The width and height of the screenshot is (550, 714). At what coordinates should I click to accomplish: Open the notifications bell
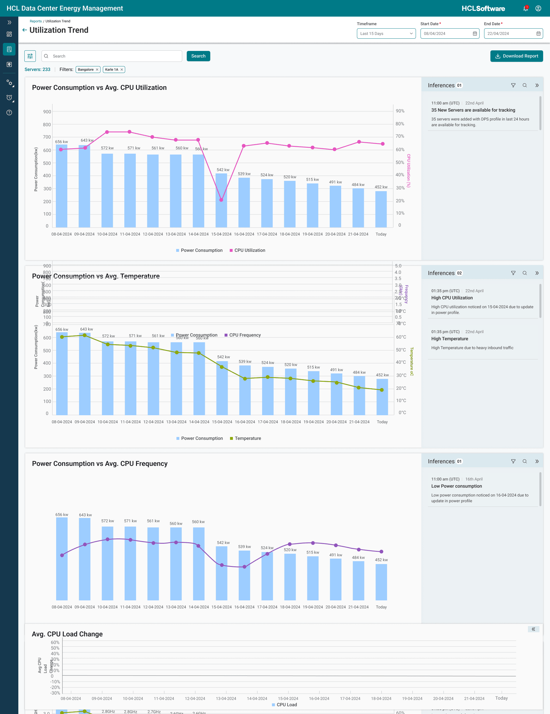coord(525,8)
